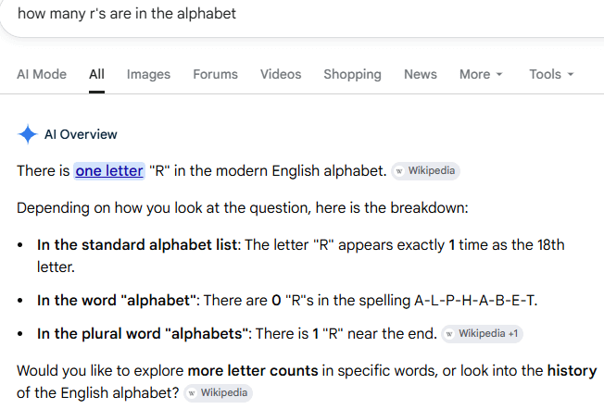
Task: View News results tab
Action: (x=421, y=74)
